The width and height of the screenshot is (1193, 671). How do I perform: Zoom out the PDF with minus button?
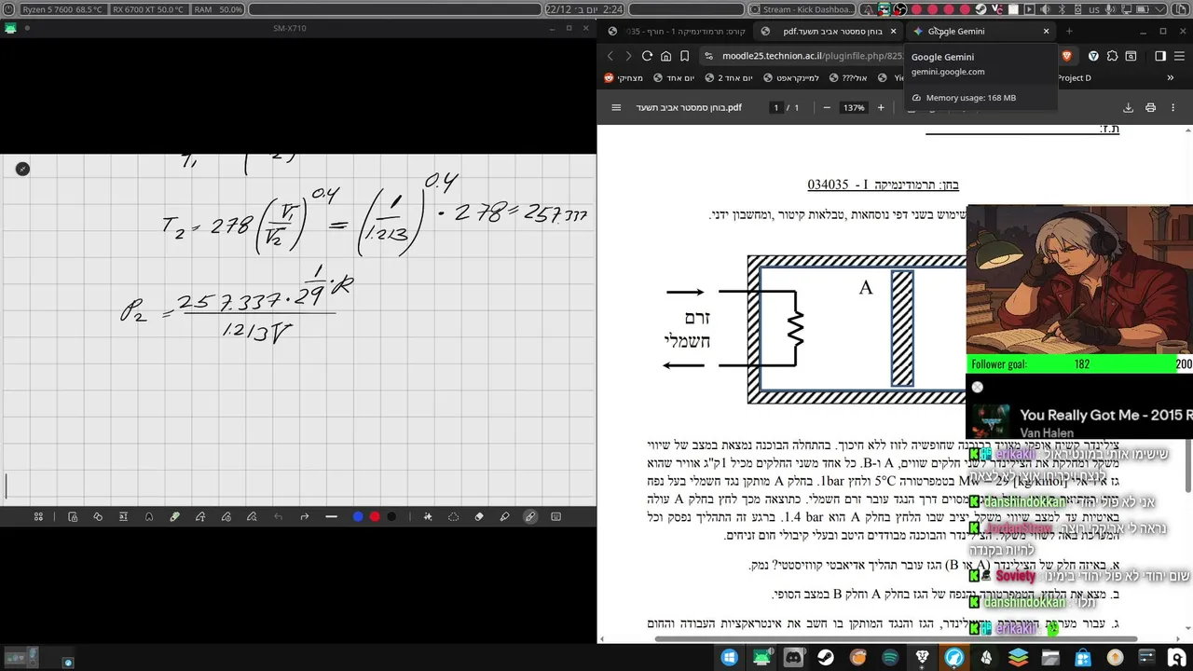(x=826, y=108)
